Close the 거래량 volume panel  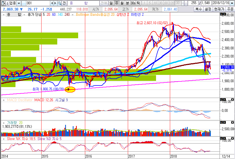(232, 123)
